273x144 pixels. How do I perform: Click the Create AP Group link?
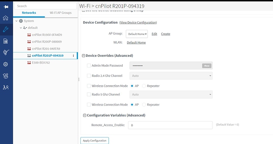pyautogui.click(x=165, y=34)
